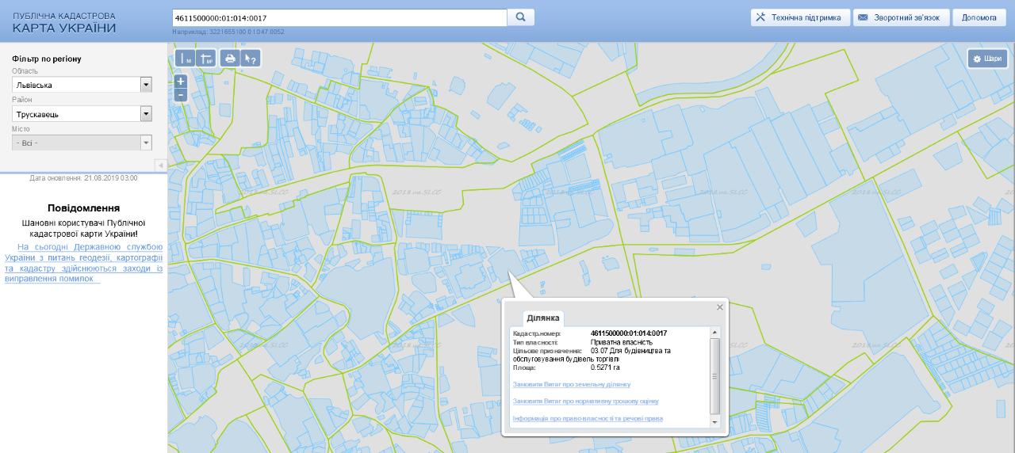1015x453 pixels.
Task: Close the Ділянка info popup
Action: click(x=720, y=307)
